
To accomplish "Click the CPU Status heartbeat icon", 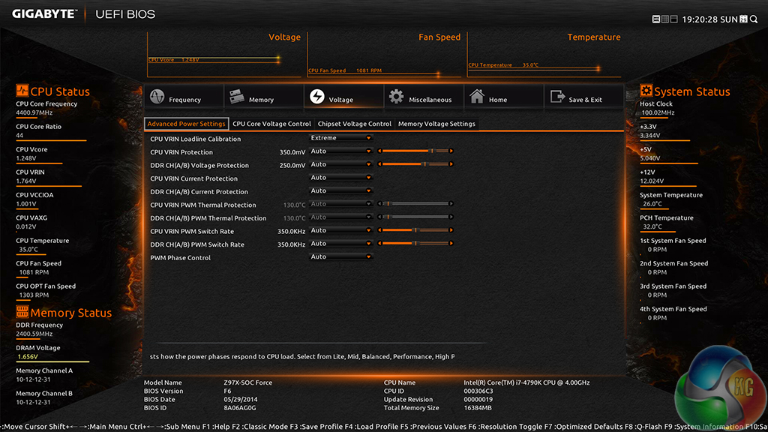I will point(22,91).
